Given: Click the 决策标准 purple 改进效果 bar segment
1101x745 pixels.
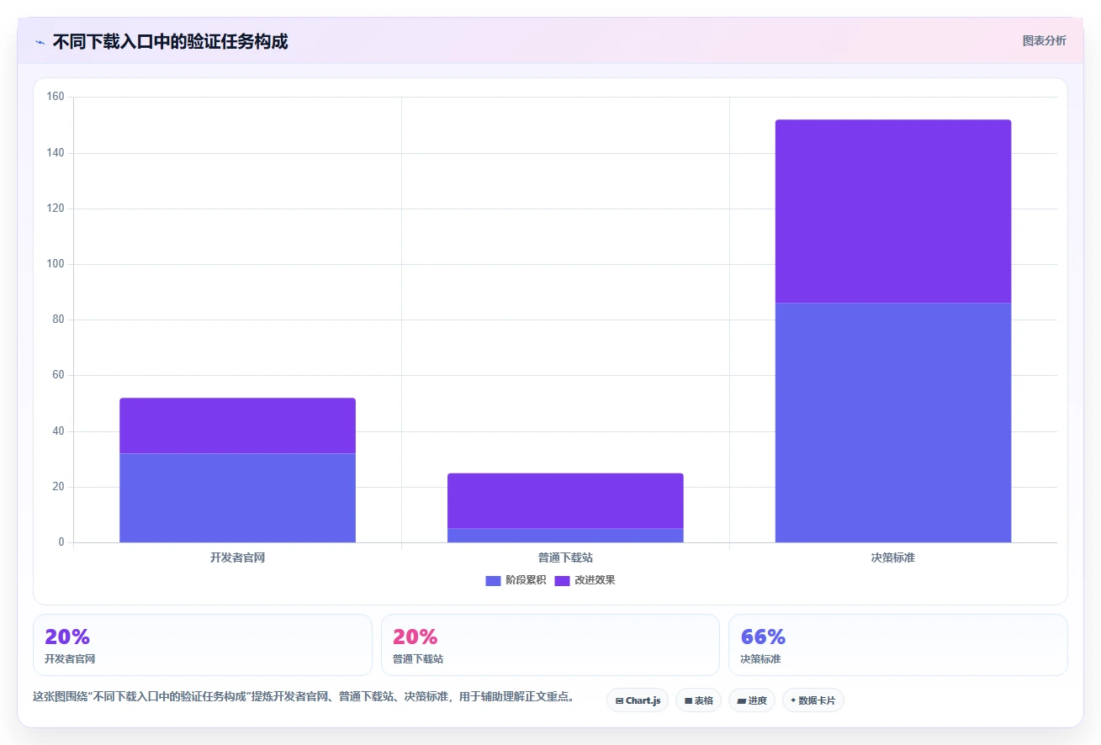Looking at the screenshot, I should pos(893,211).
